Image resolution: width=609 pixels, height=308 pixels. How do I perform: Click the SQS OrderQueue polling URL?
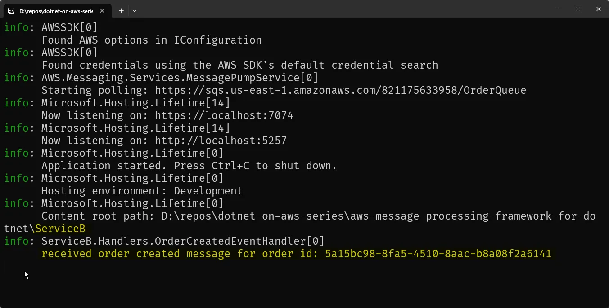point(340,90)
